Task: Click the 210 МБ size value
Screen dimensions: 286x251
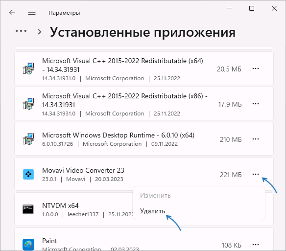Action: tap(231, 139)
